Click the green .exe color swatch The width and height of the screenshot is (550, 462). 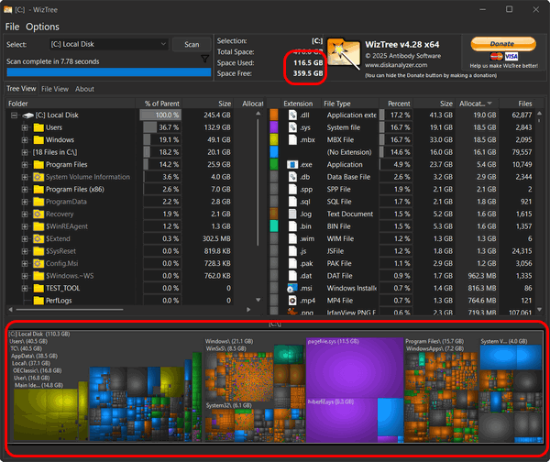[274, 164]
